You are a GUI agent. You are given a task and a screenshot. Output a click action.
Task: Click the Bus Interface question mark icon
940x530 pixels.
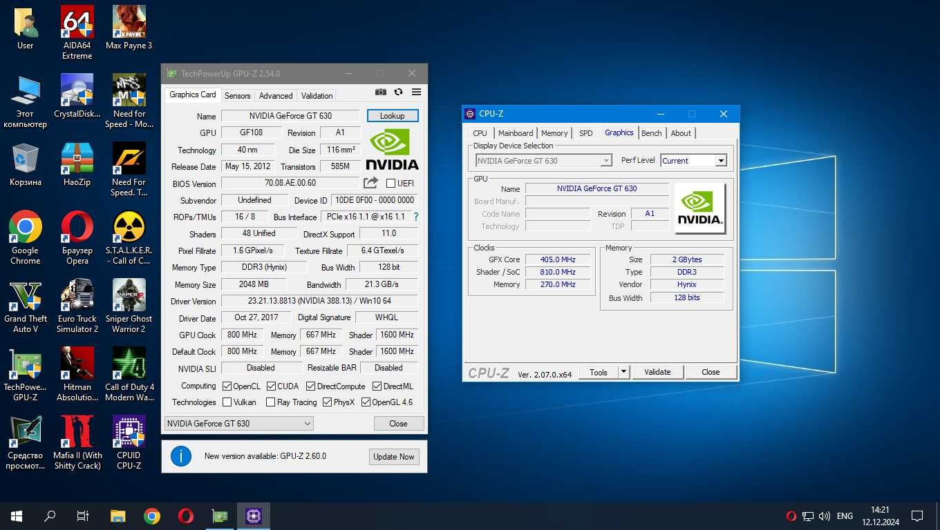coord(415,217)
